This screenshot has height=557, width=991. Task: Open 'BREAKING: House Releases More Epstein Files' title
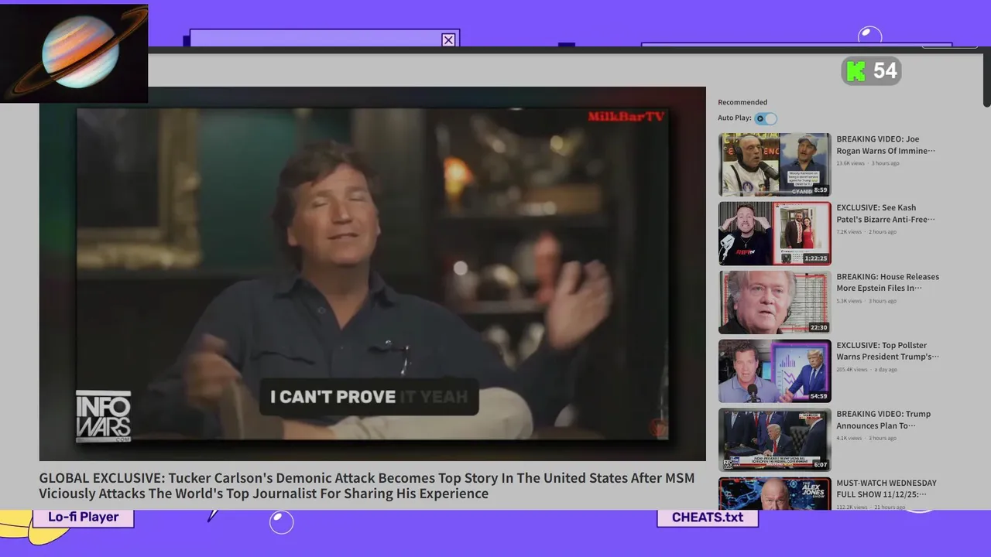(887, 282)
